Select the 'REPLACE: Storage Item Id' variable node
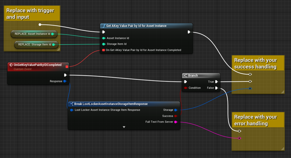 [x=34, y=45]
